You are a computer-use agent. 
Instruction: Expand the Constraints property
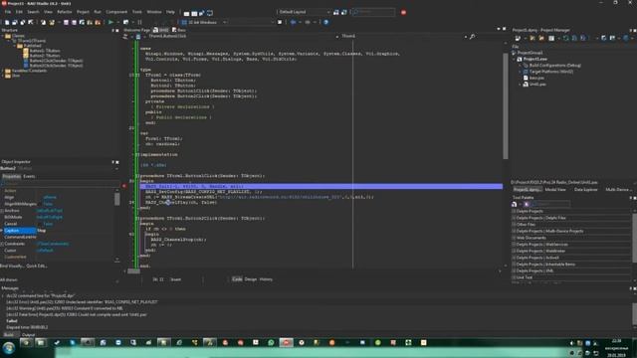[x=2, y=244]
